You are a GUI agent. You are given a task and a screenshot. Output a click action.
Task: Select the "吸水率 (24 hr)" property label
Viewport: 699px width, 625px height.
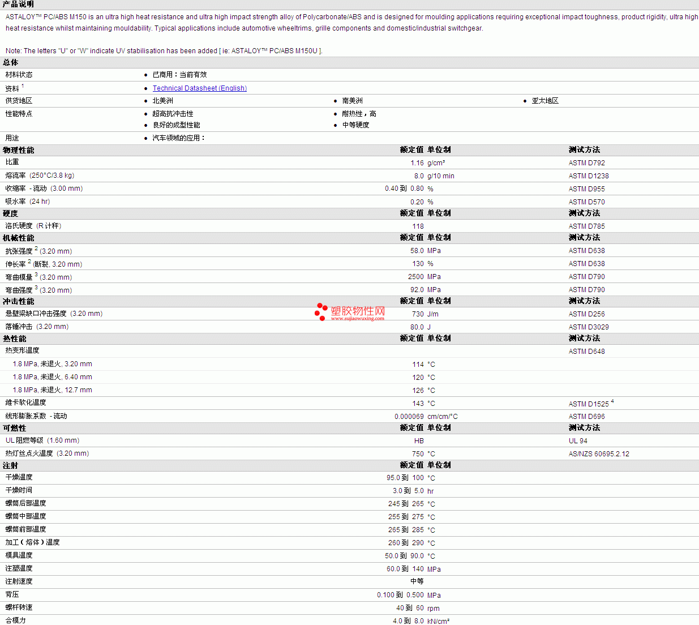tap(28, 202)
